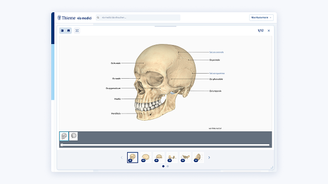The width and height of the screenshot is (328, 184).
Task: Select the first skull view thumbnail in gray strip
Action: 64,136
